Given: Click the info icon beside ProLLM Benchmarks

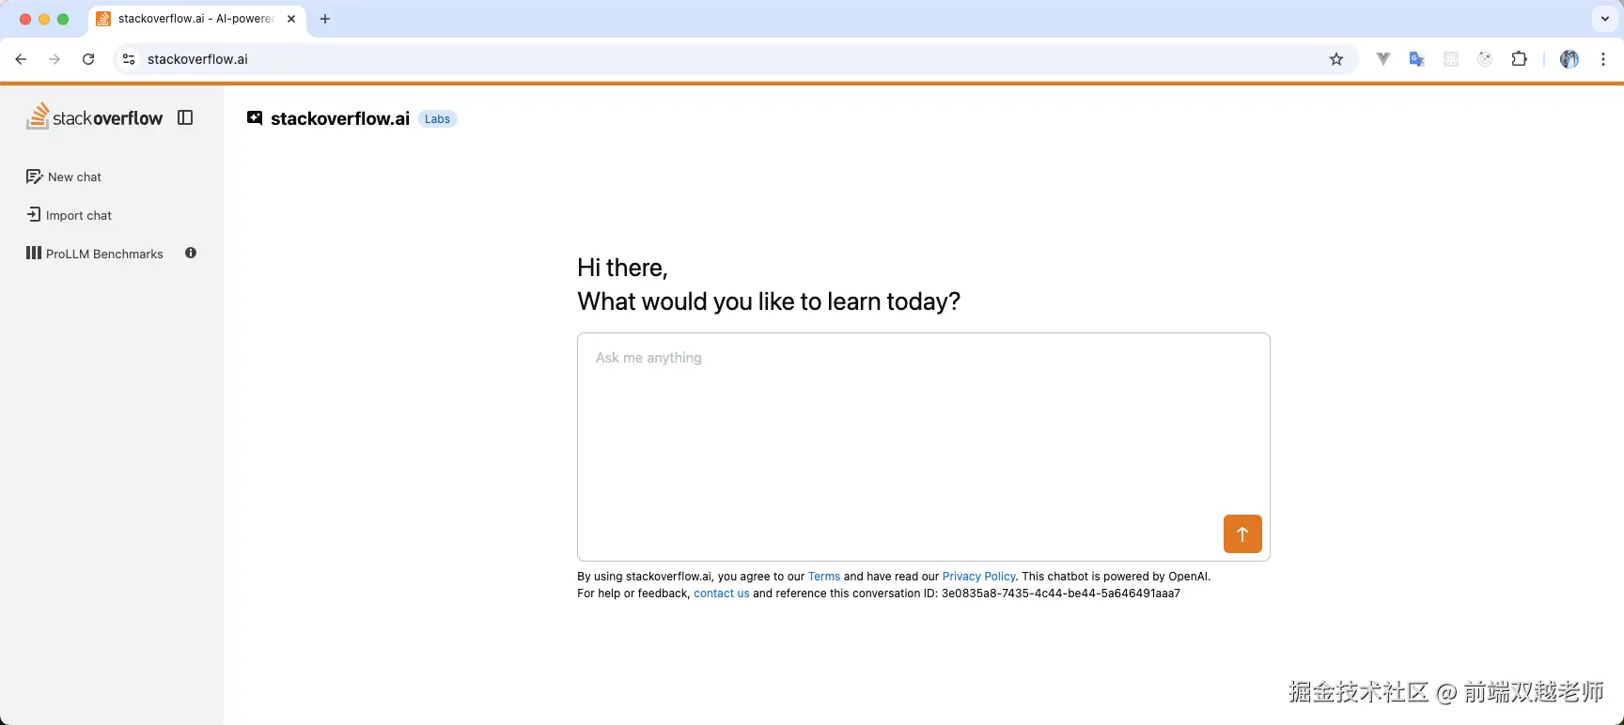Looking at the screenshot, I should pos(191,254).
